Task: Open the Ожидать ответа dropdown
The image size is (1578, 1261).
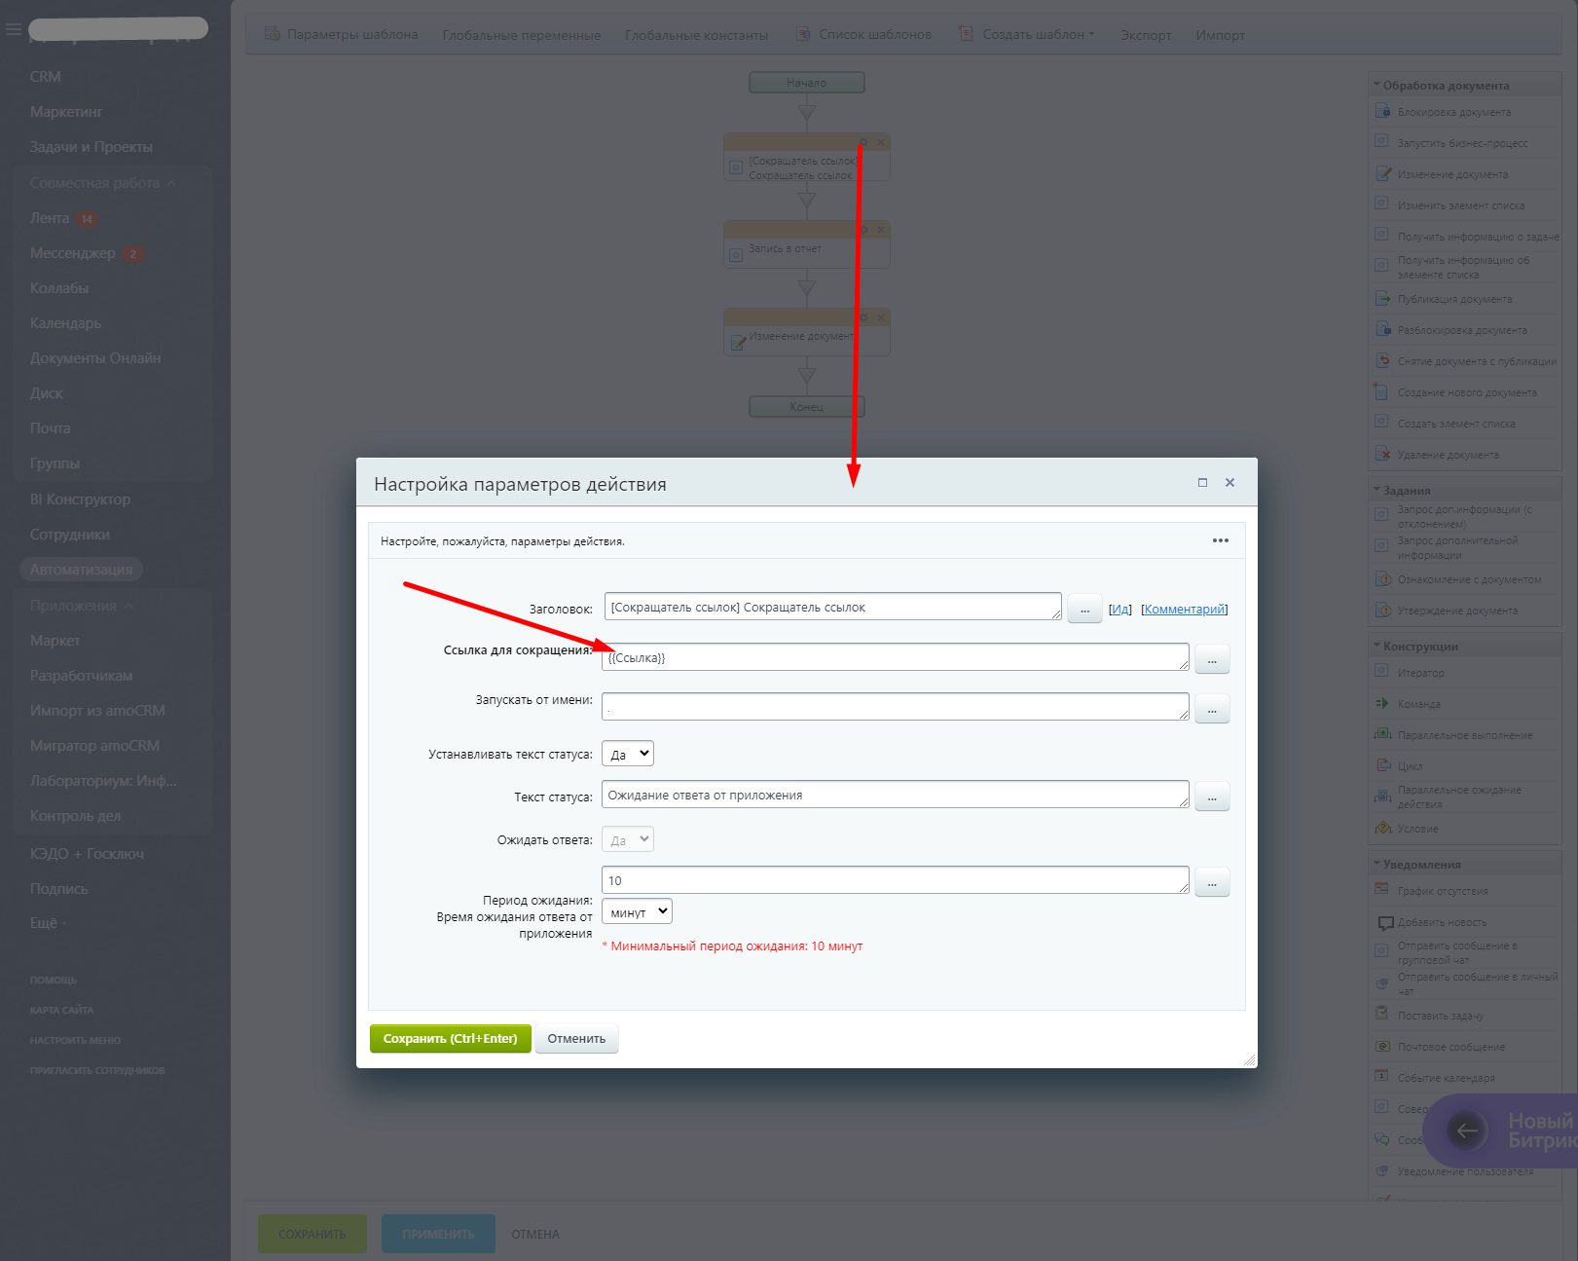Action: click(628, 839)
